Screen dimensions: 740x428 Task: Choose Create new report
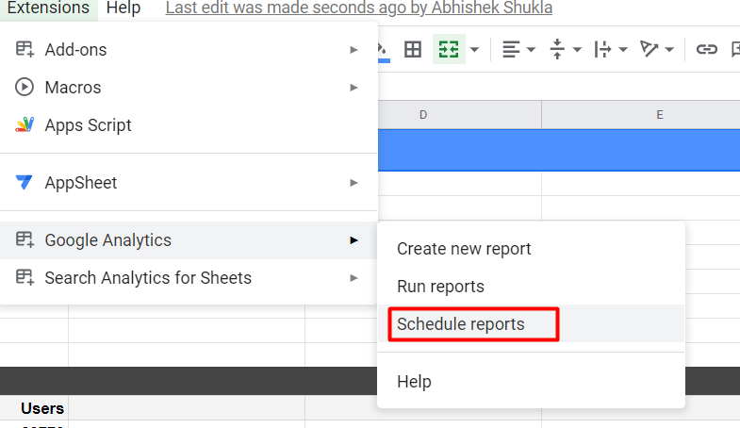coord(531,249)
